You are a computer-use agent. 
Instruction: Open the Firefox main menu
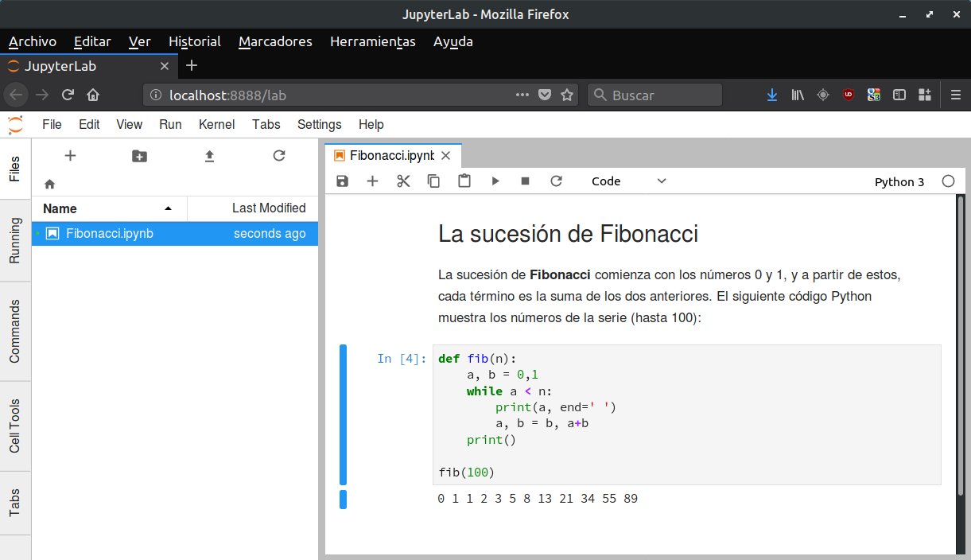pyautogui.click(x=955, y=94)
